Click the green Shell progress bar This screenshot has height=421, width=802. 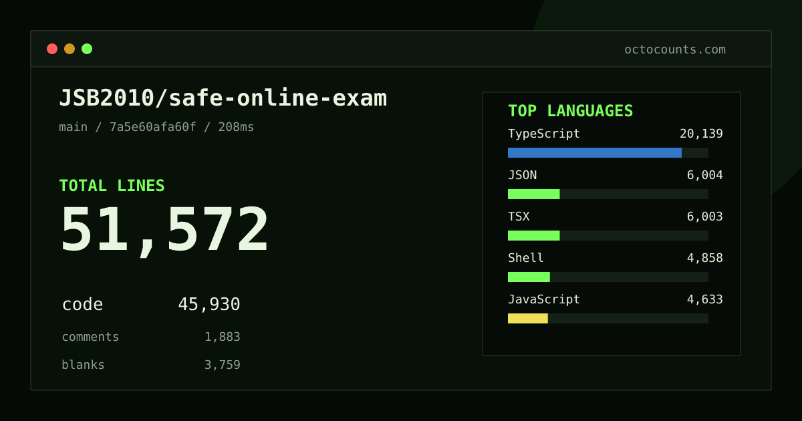[x=529, y=277]
